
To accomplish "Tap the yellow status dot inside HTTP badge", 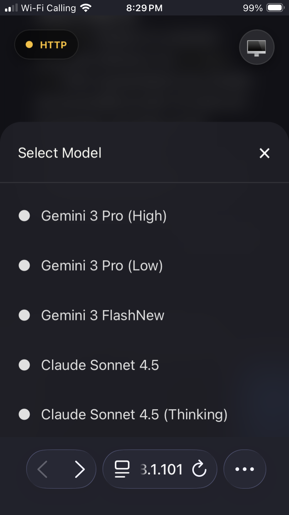I will (29, 44).
